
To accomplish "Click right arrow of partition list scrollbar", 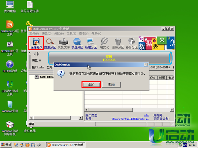I will pyautogui.click(x=172, y=110).
